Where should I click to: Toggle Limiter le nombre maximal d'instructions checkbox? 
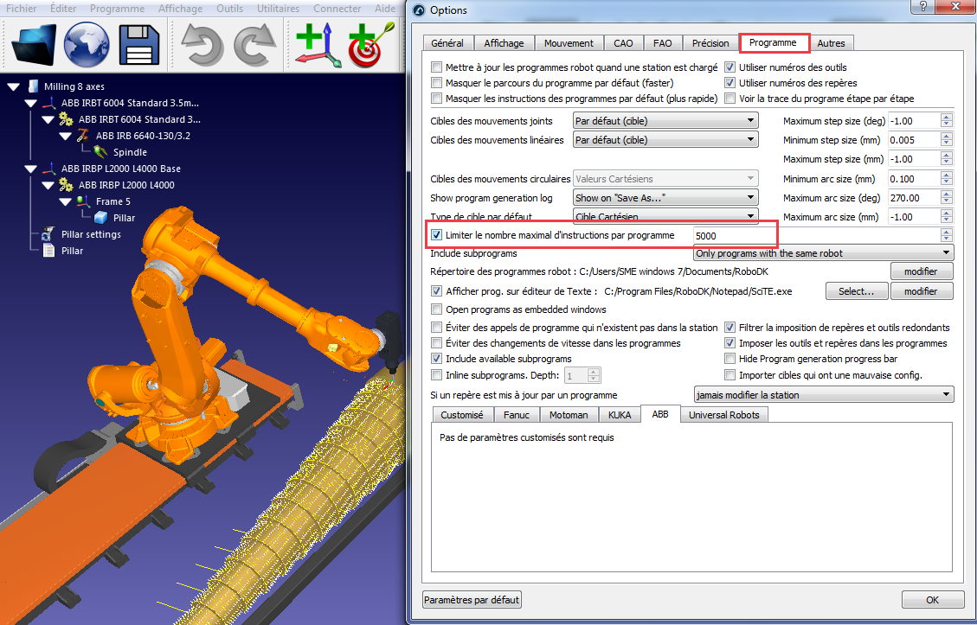tap(437, 235)
